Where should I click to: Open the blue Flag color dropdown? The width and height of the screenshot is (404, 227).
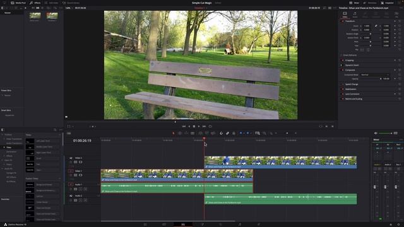pyautogui.click(x=244, y=133)
